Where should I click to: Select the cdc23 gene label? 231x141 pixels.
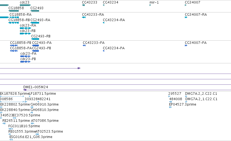tap(25, 2)
